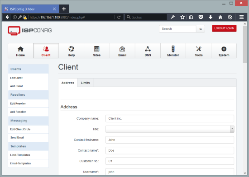Open the Help module
Viewport: 249px width, 177px height.
click(x=71, y=51)
